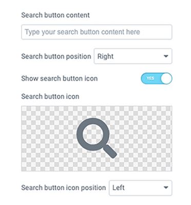The image size is (191, 205).
Task: Open the Search button icon position dropdown
Action: coord(141,188)
